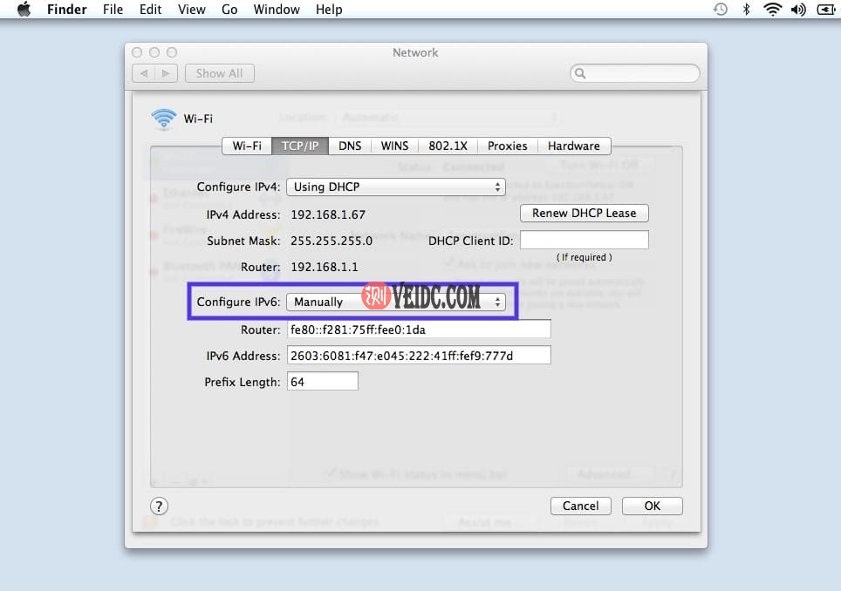This screenshot has width=841, height=591.
Task: Open the Help menu
Action: point(329,9)
